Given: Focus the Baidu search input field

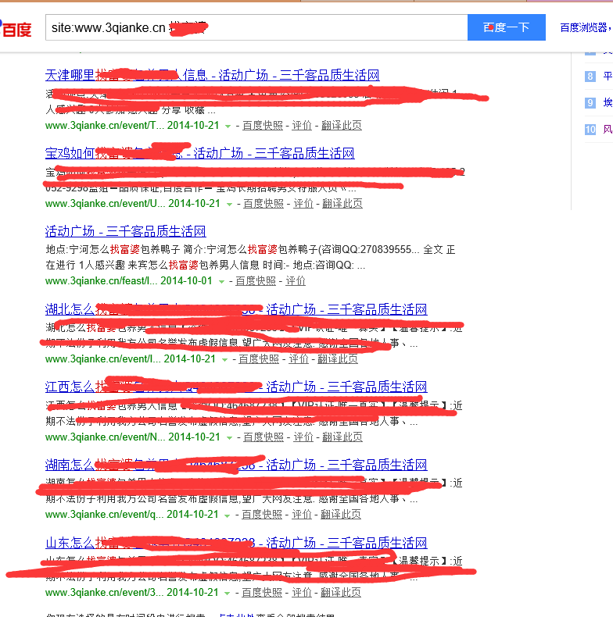Looking at the screenshot, I should click(256, 27).
